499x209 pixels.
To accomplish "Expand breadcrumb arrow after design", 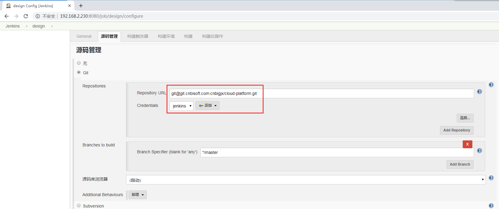I will pos(52,26).
